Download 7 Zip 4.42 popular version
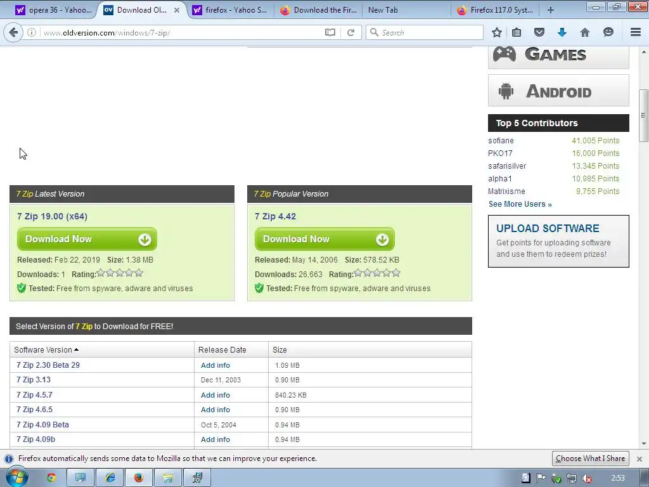This screenshot has width=649, height=487. click(324, 239)
